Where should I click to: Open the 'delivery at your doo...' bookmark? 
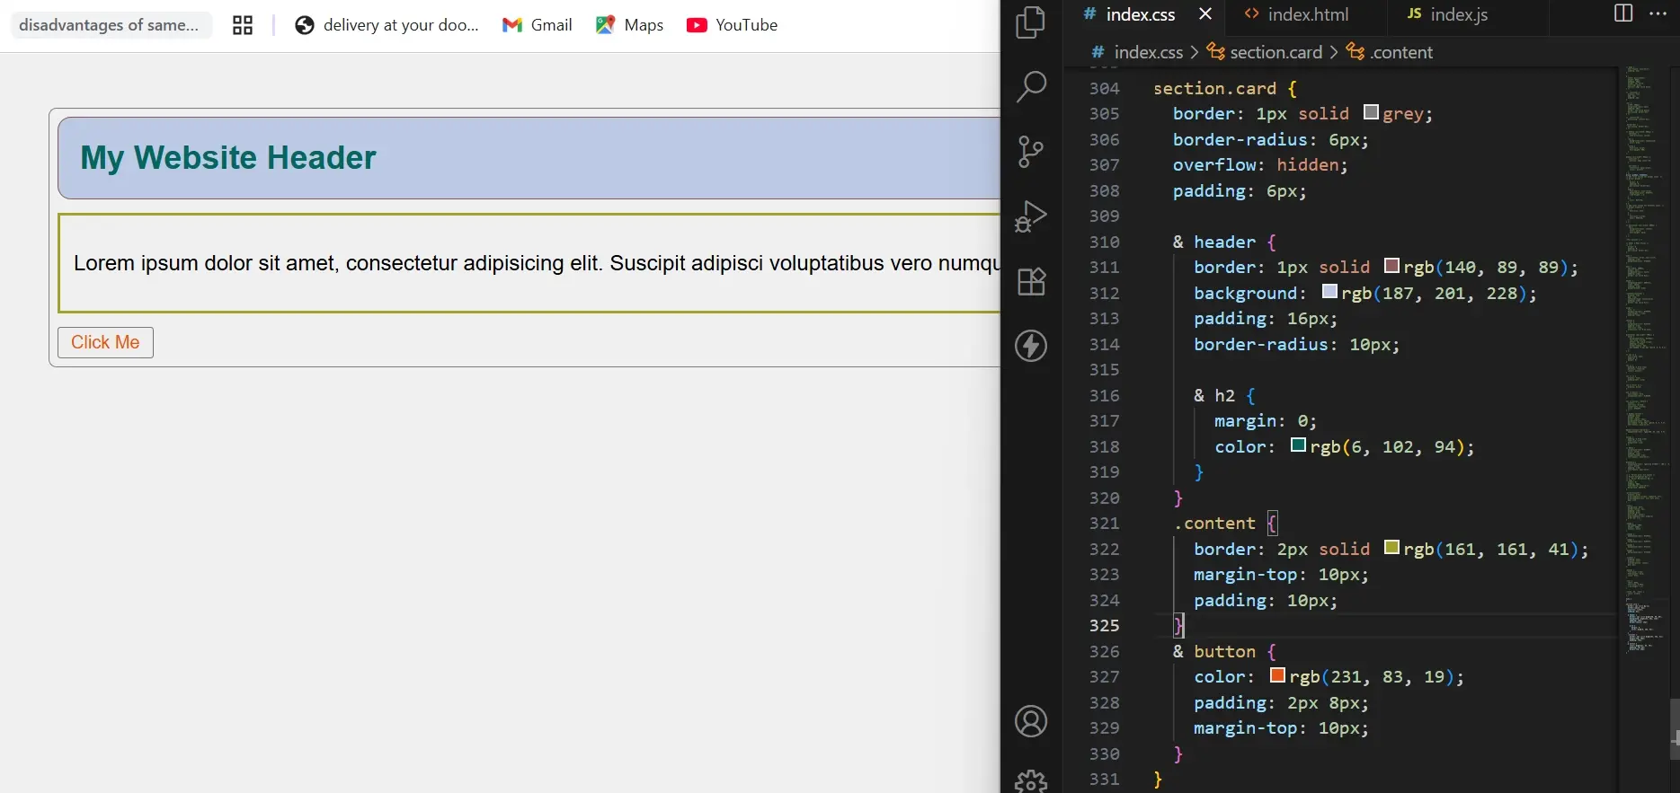click(401, 25)
